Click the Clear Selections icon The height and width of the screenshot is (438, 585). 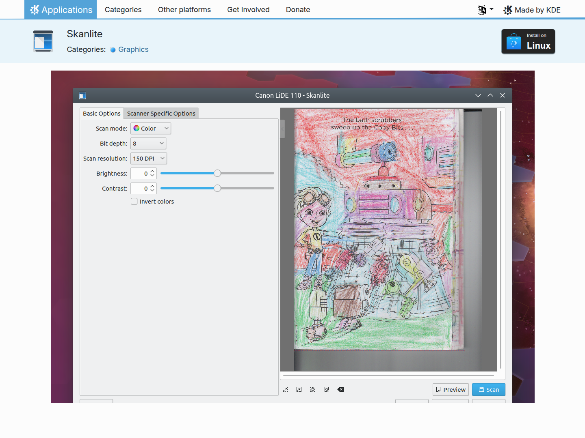pyautogui.click(x=340, y=389)
